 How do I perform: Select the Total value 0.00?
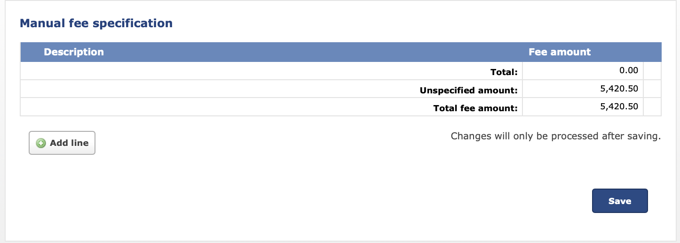tap(629, 71)
